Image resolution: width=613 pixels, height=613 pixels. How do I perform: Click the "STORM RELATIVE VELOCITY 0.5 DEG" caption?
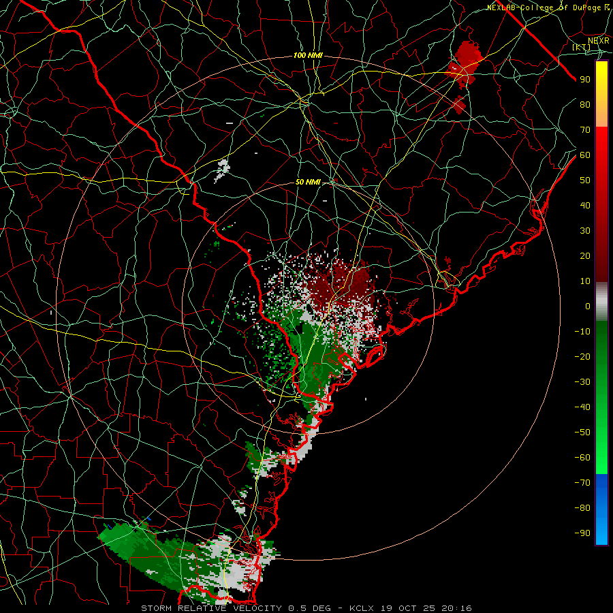(236, 608)
